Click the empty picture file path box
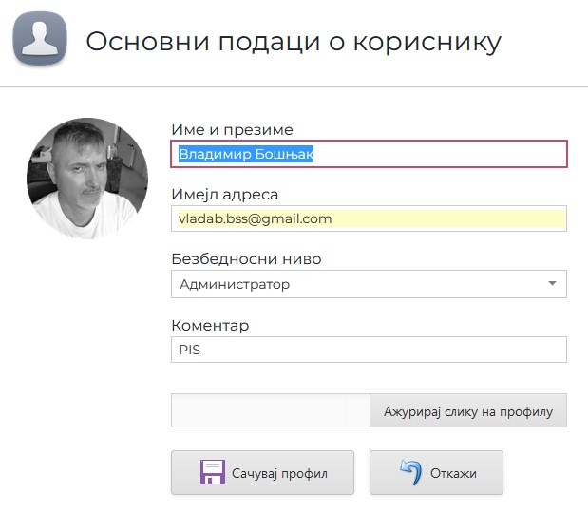This screenshot has height=512, width=588. (x=270, y=411)
